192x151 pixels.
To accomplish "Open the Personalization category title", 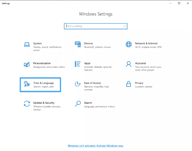I will [x=42, y=63].
